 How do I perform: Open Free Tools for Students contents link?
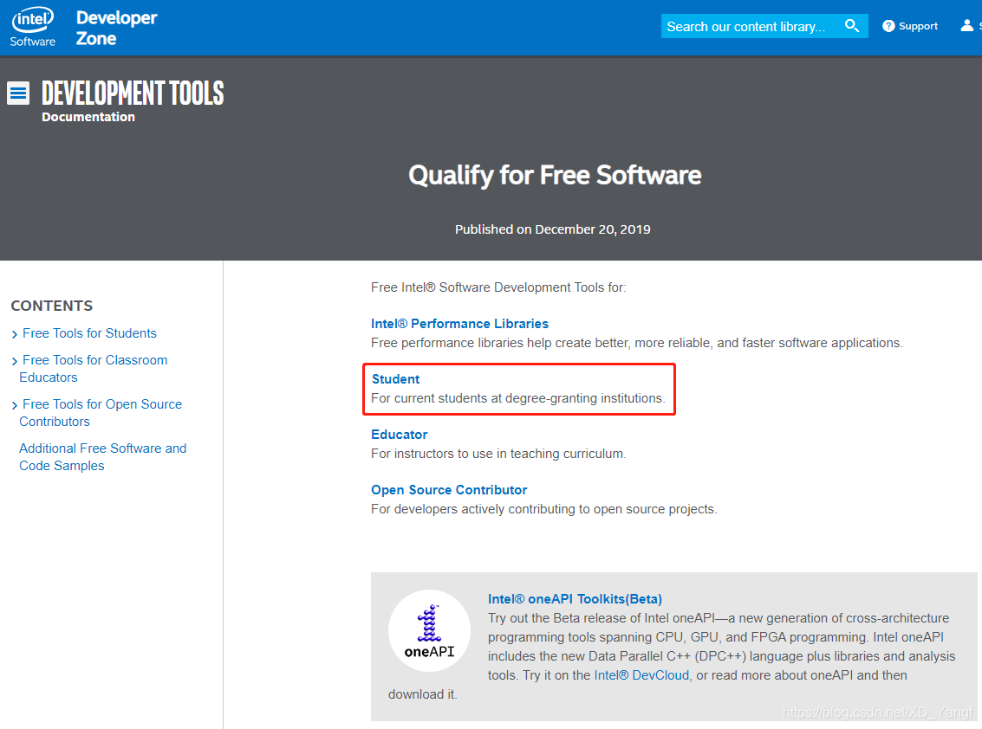pyautogui.click(x=89, y=333)
